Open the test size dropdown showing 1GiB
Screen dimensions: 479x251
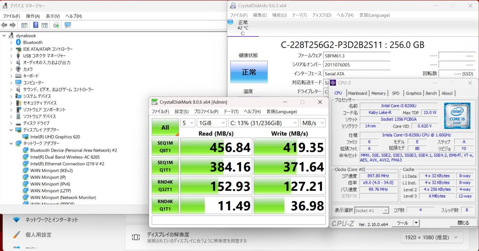pos(212,123)
